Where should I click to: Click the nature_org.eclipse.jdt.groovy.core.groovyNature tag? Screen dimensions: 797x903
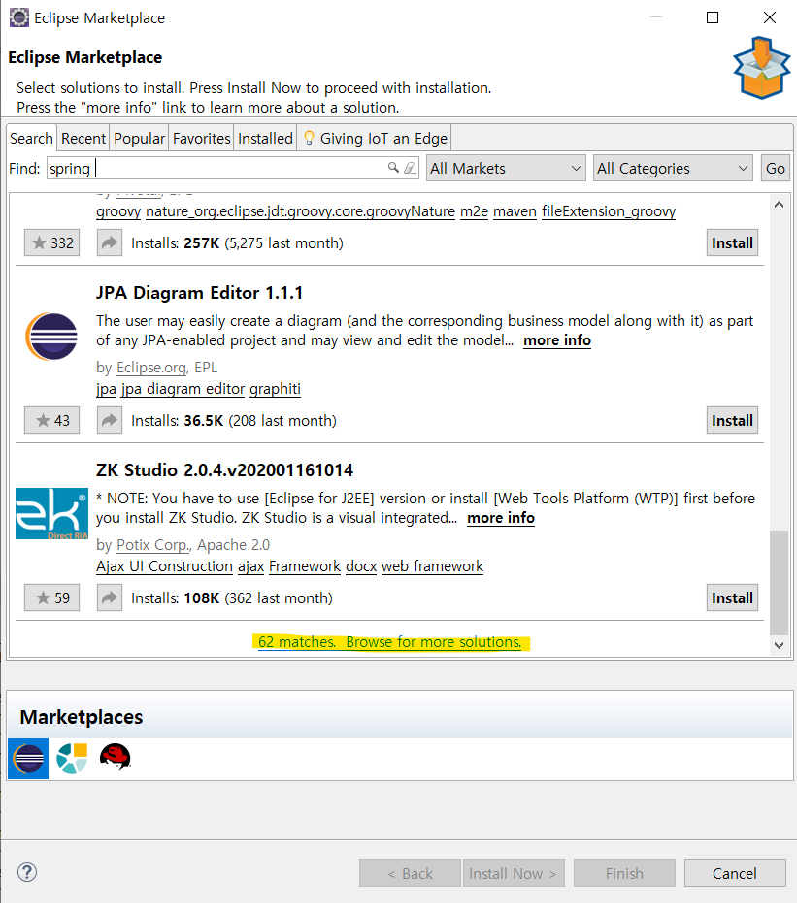(x=300, y=211)
